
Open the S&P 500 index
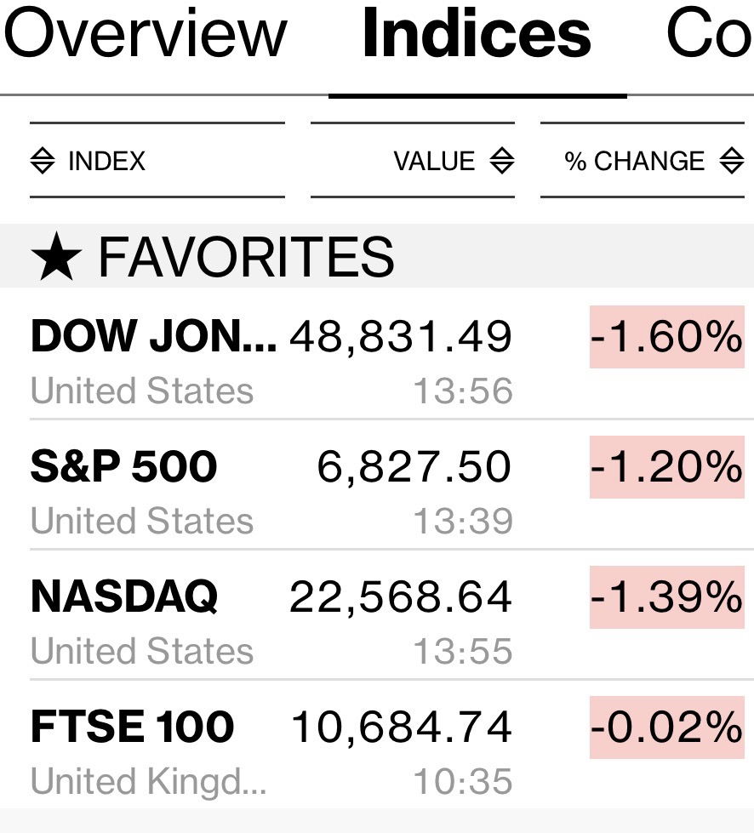[124, 467]
